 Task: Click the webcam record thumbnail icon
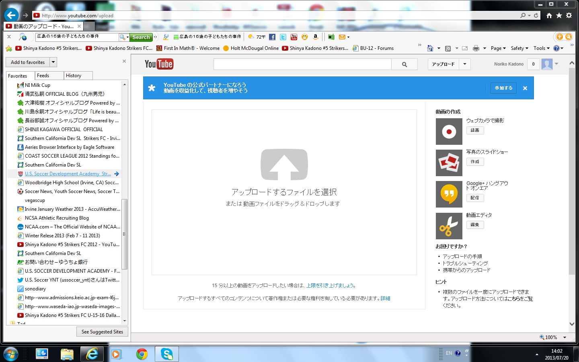coord(449,132)
